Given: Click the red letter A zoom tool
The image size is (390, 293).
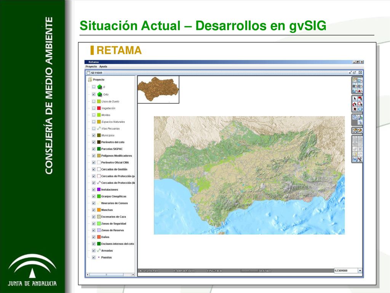Looking at the screenshot, I should (360, 91).
